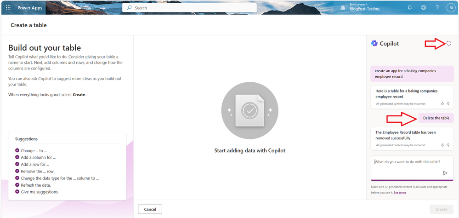
Task: Click checkmark beside 'Add a column for ...'
Action: tap(17, 157)
